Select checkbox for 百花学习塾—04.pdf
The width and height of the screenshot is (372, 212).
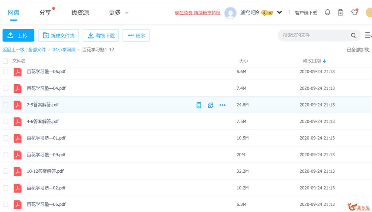[x=6, y=88]
